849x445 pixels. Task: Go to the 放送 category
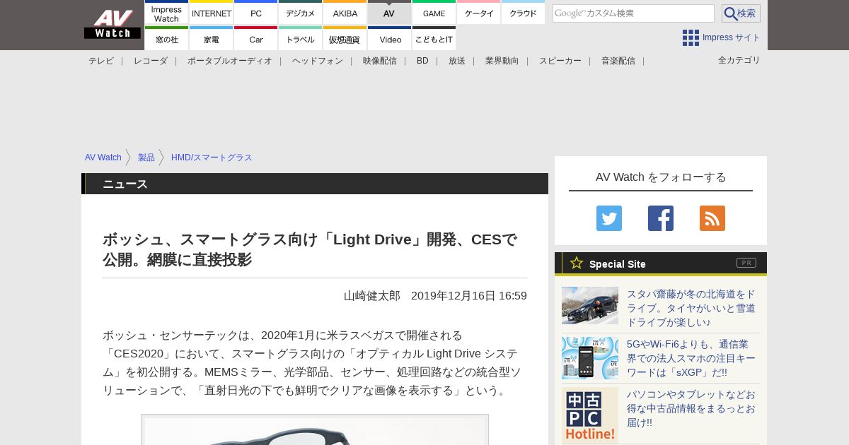click(457, 61)
